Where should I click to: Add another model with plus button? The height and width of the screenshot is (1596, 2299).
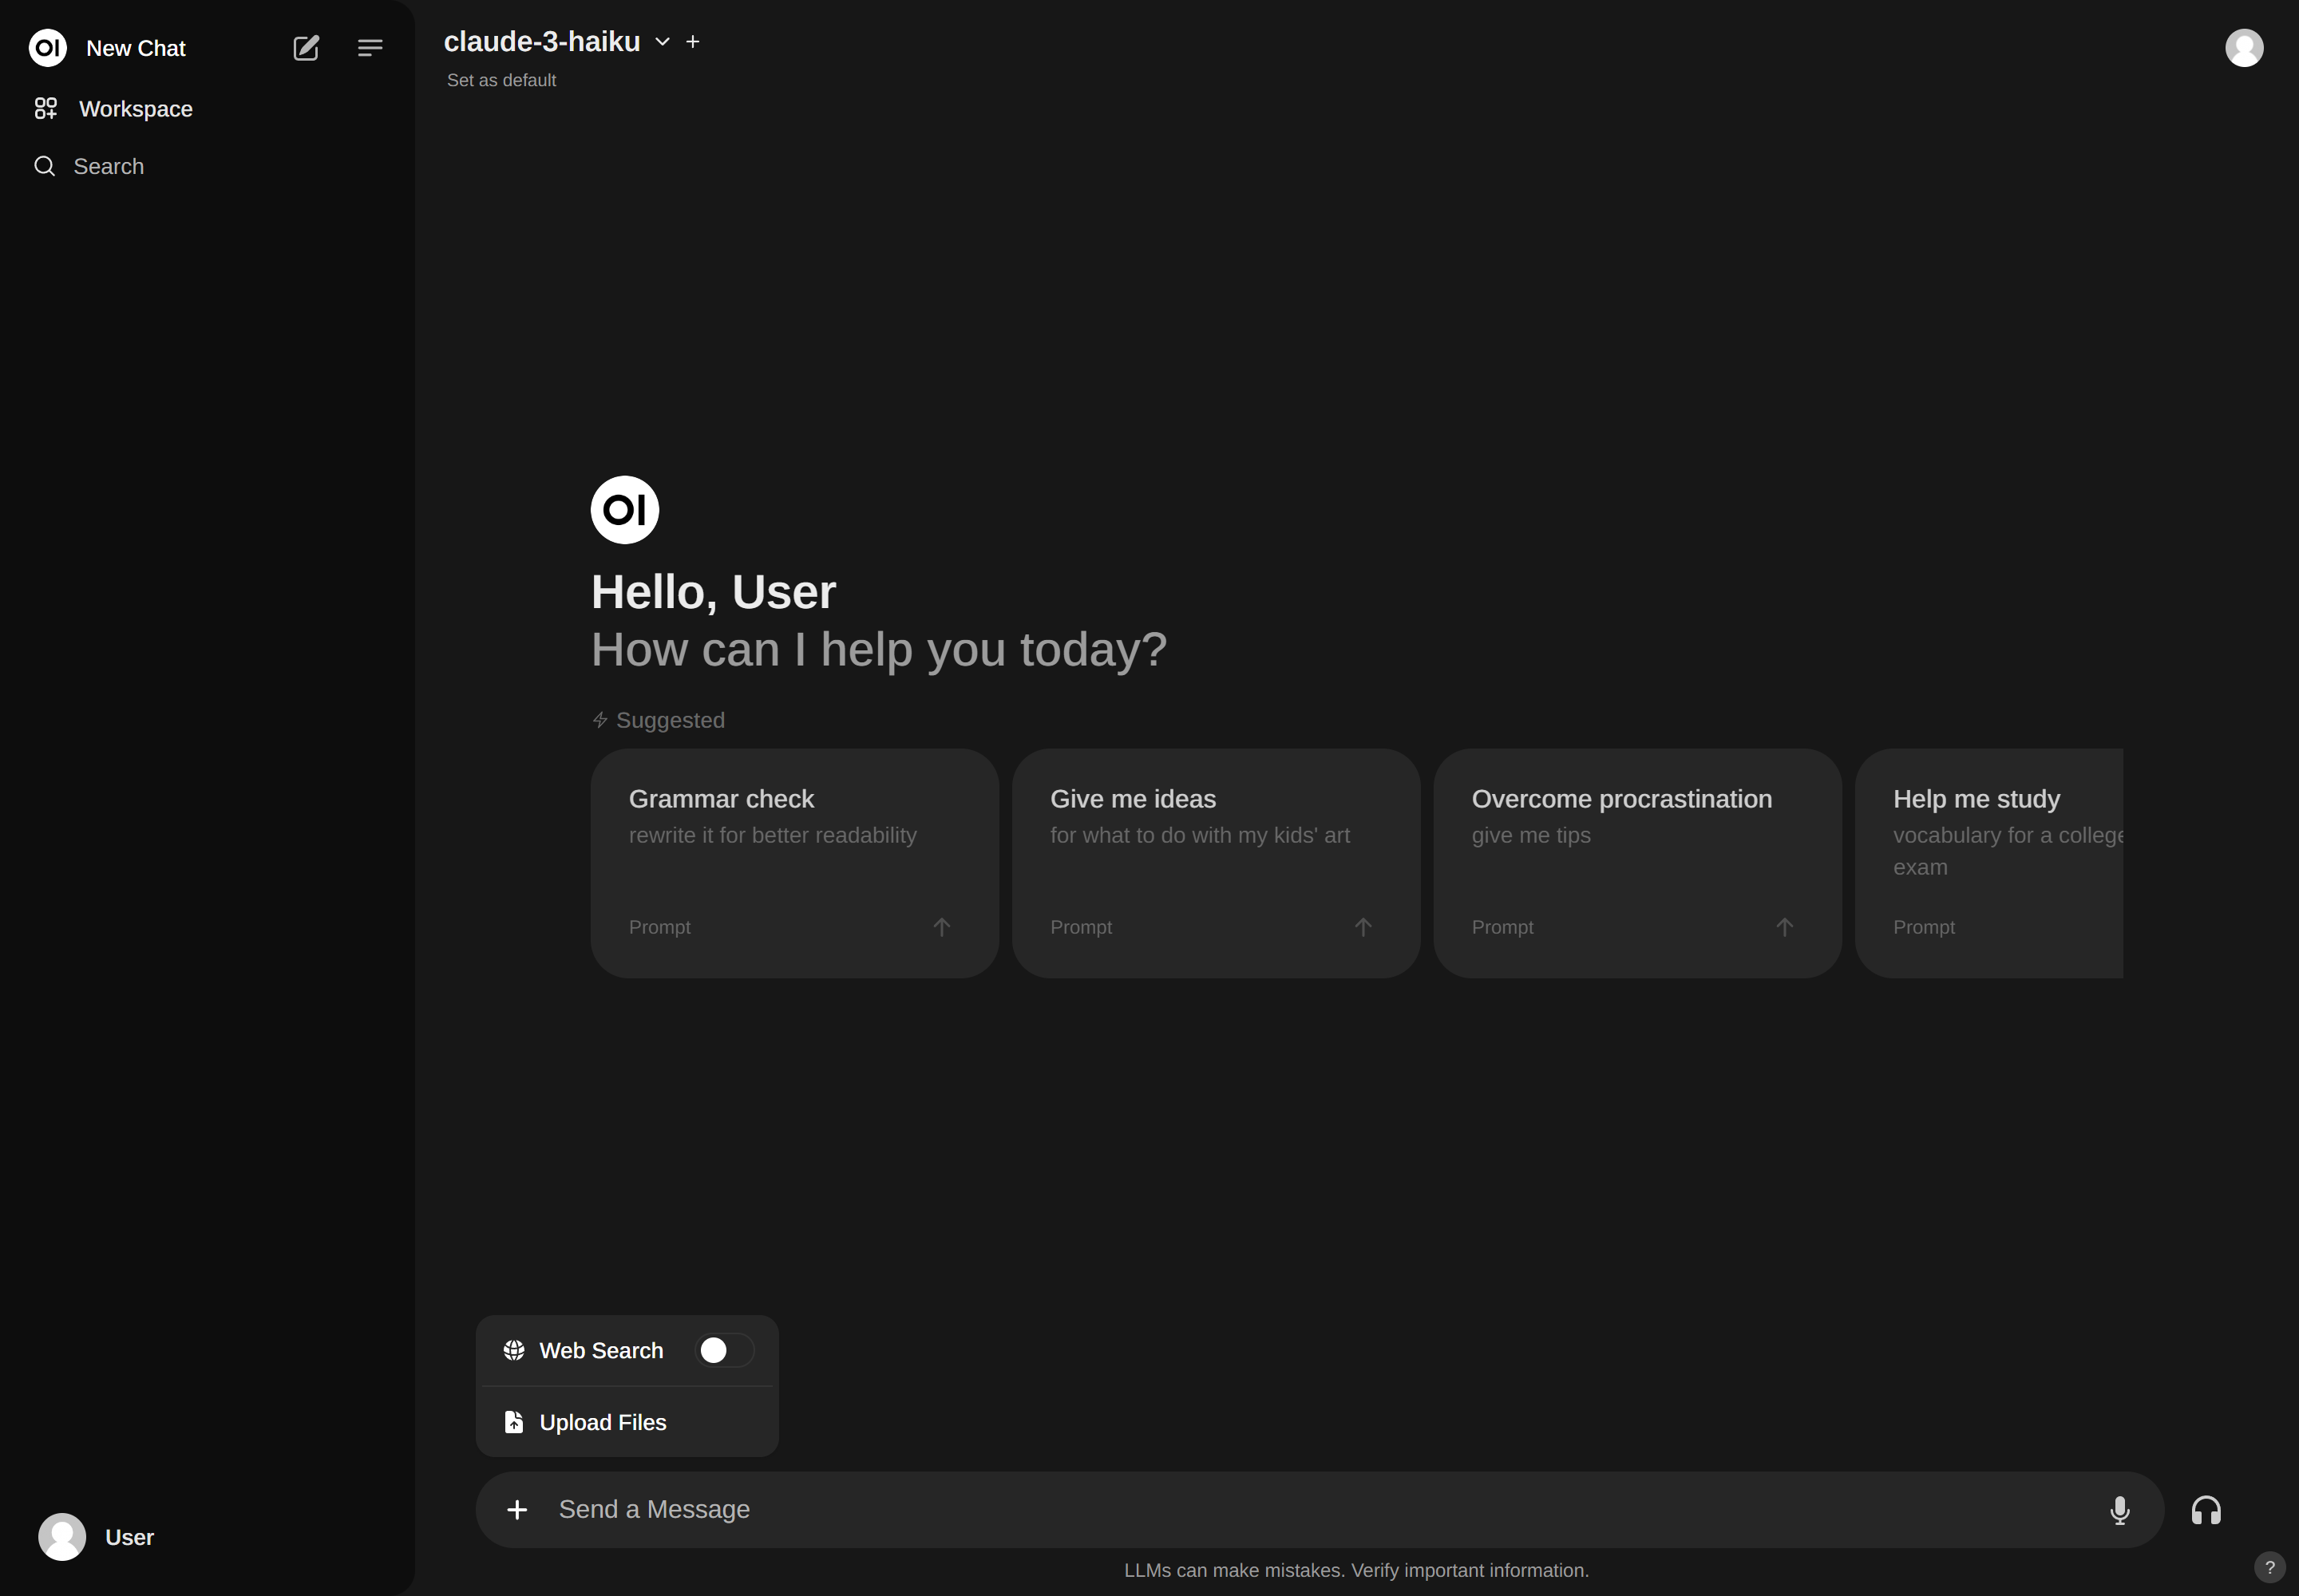tap(692, 42)
